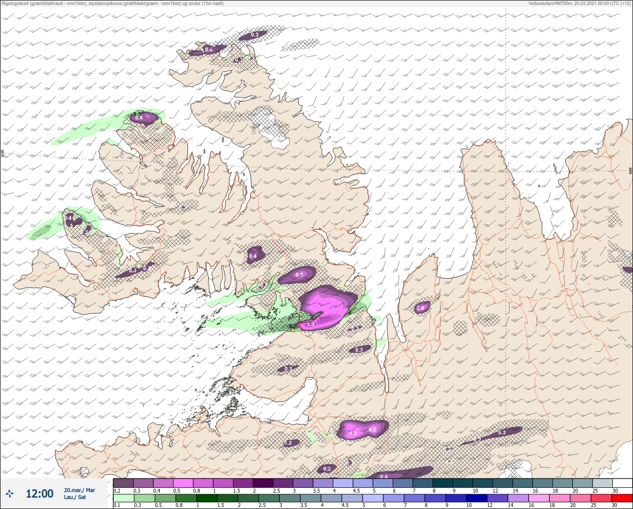This screenshot has height=509, width=633.
Task: Select the red bottom-row legend swatch at 30
Action: tap(622, 498)
